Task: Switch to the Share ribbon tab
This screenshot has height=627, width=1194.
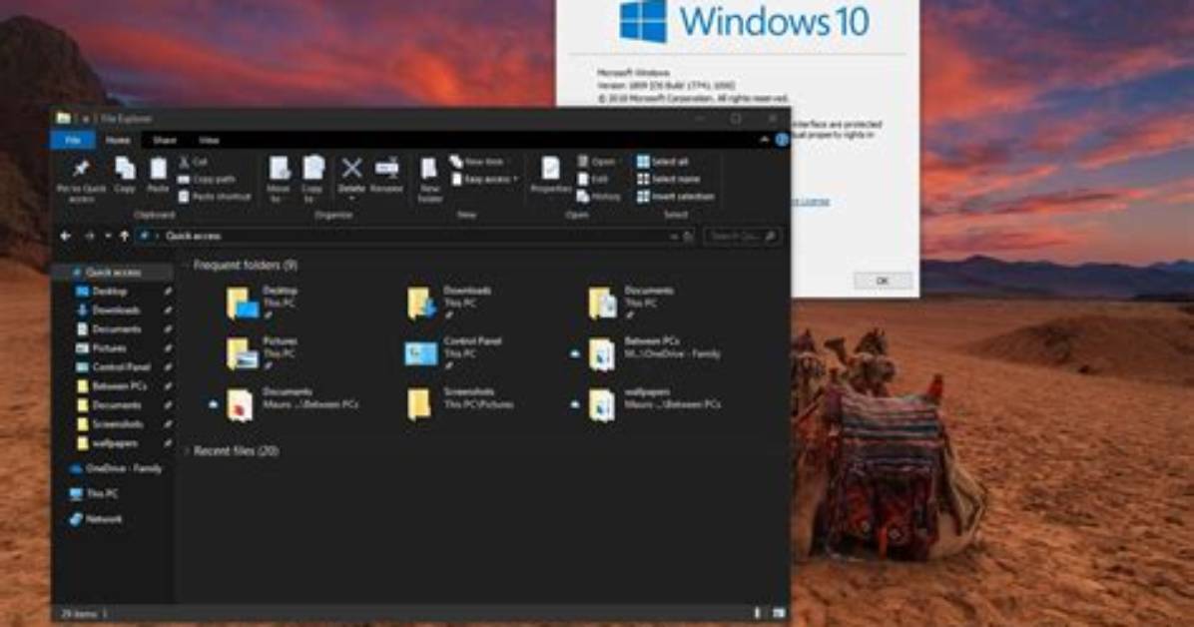Action: click(165, 140)
